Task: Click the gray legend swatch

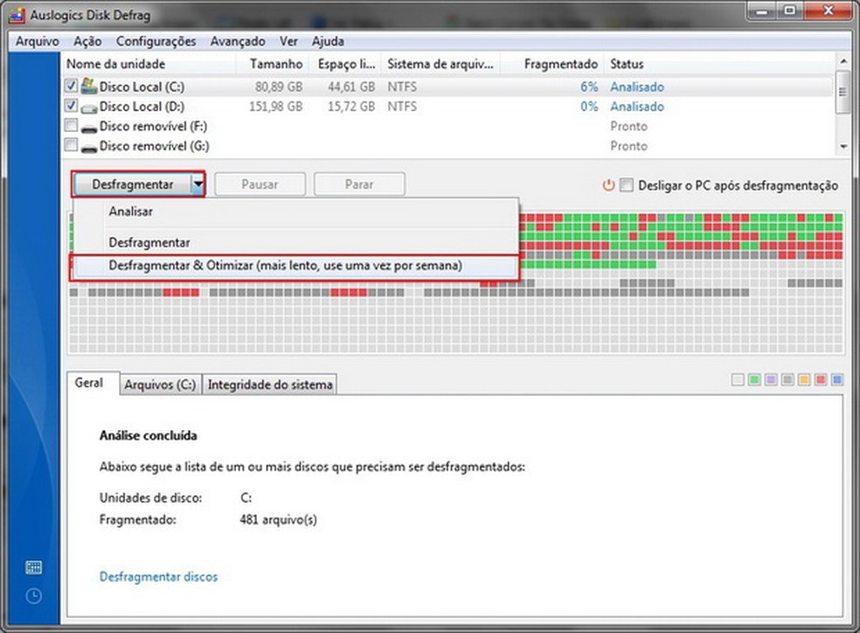Action: pyautogui.click(x=787, y=379)
